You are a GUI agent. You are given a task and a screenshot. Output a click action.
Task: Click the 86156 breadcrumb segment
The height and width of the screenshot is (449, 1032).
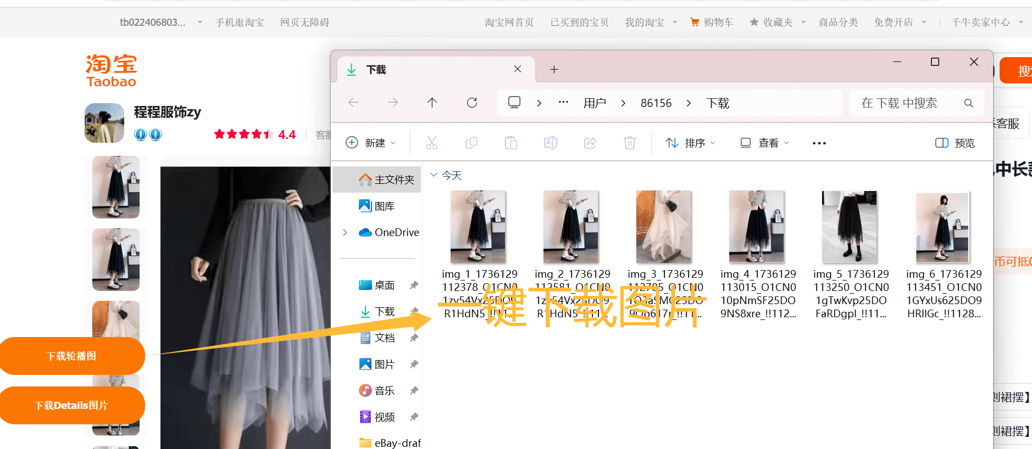pyautogui.click(x=656, y=103)
